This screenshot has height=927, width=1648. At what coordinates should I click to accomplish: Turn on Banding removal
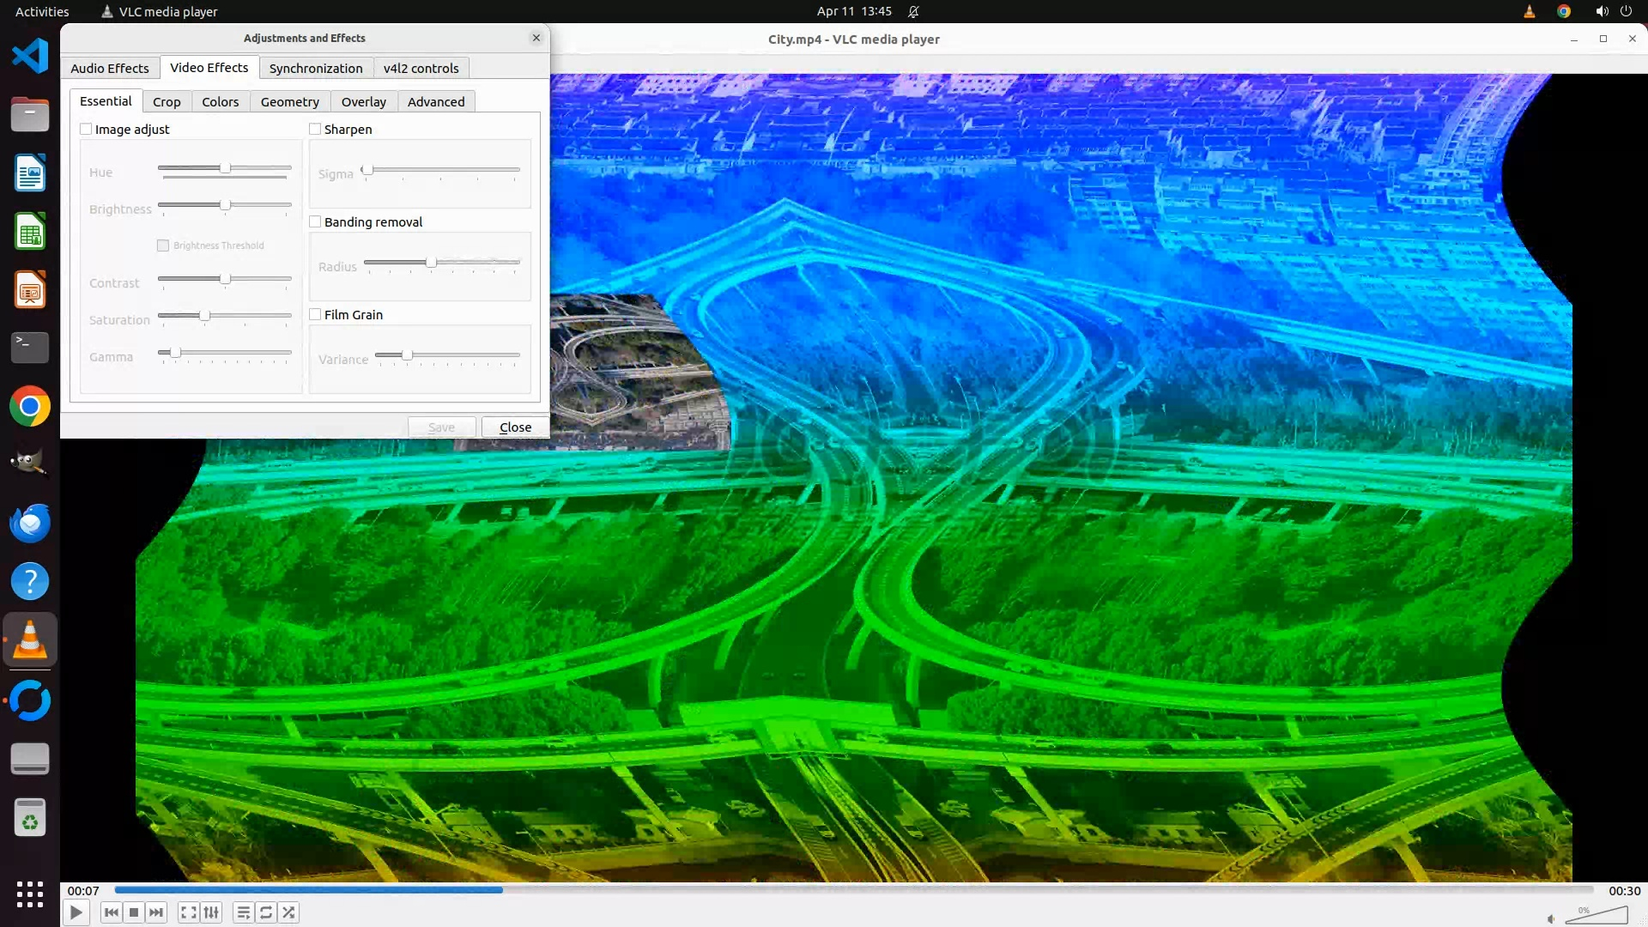pyautogui.click(x=315, y=221)
